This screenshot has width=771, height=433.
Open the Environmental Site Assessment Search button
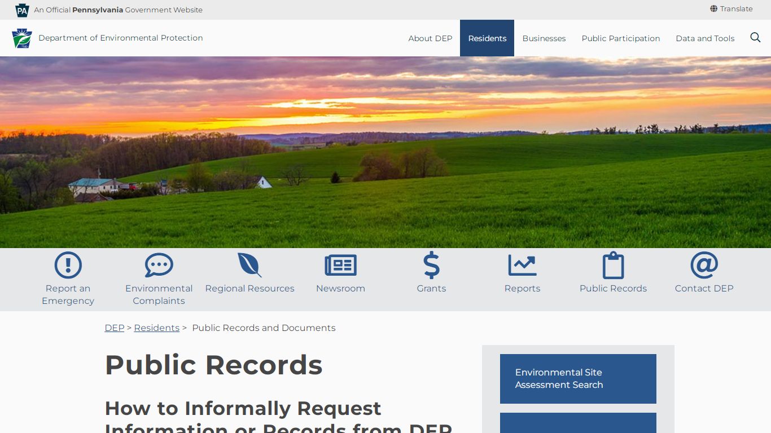(578, 379)
